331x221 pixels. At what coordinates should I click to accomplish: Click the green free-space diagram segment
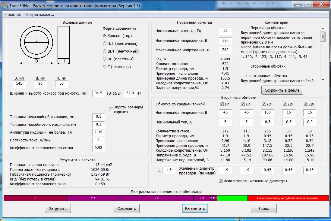click(232, 198)
